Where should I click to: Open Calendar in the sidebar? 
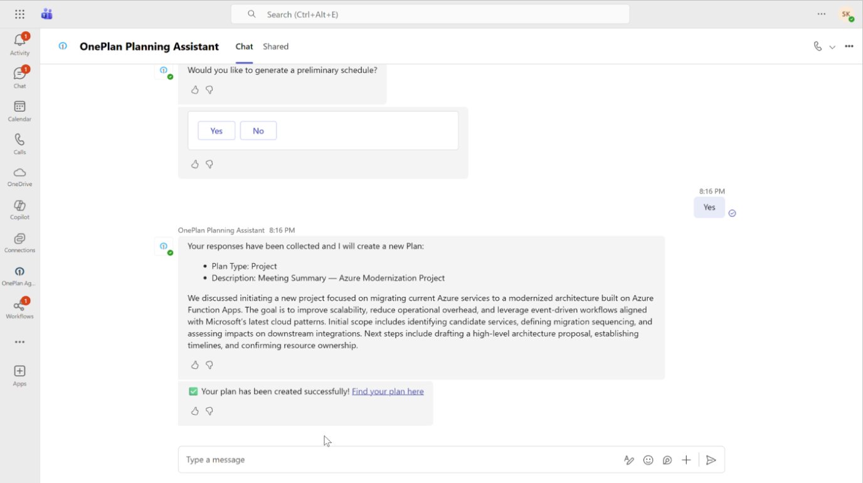pyautogui.click(x=19, y=111)
